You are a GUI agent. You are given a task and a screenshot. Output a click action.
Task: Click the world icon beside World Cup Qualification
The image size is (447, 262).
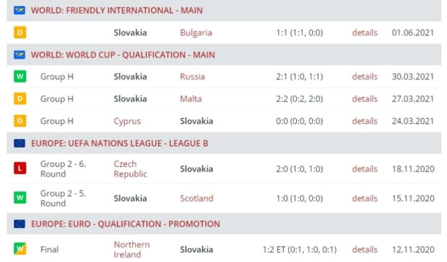[x=19, y=55]
